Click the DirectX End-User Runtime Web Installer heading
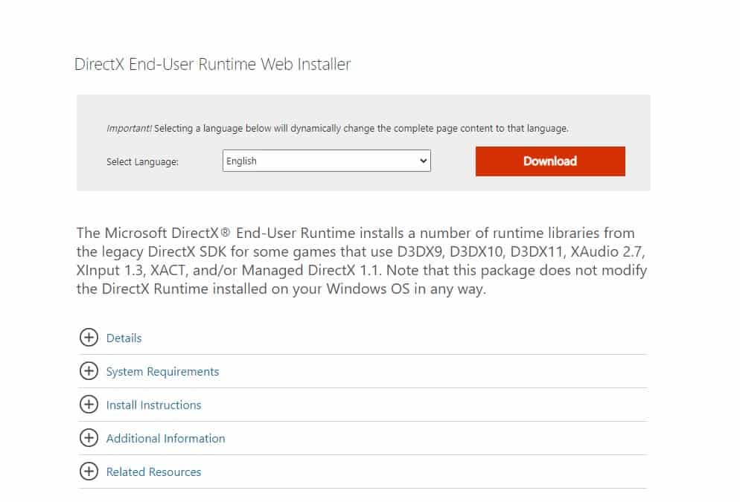Screen dimensions: 740x502 (212, 64)
